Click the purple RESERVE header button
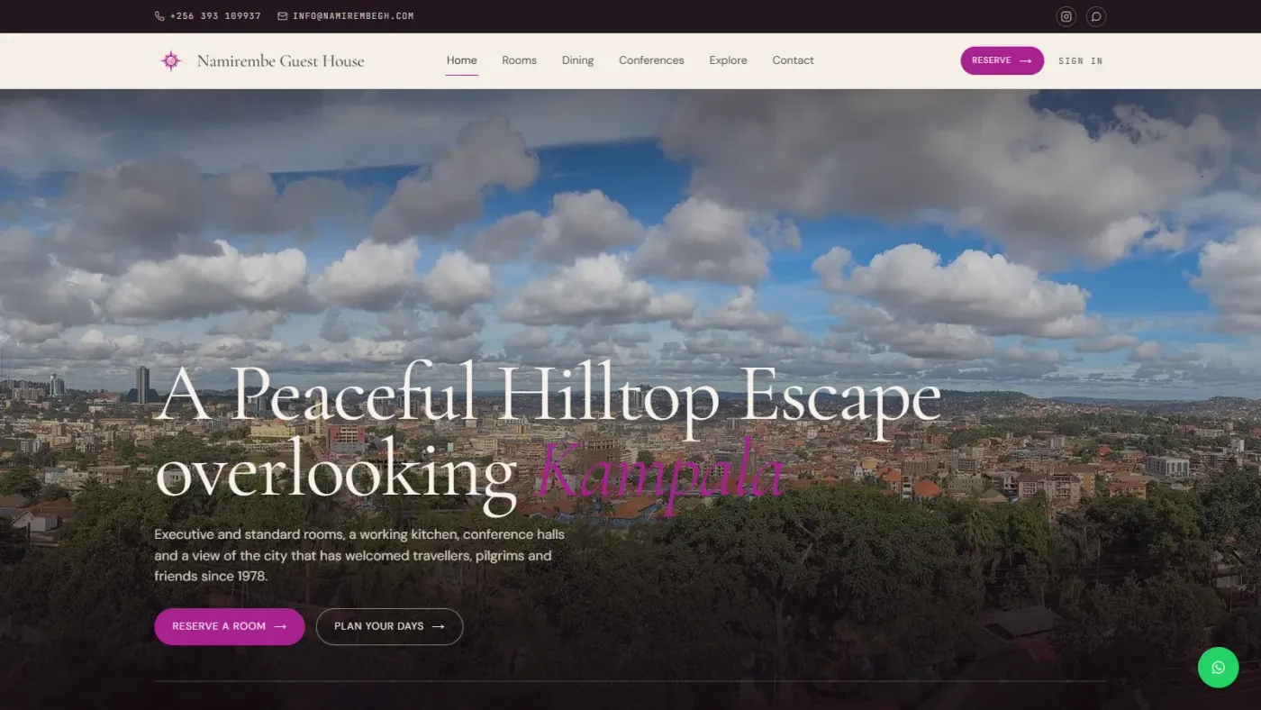The height and width of the screenshot is (710, 1261). [1002, 60]
